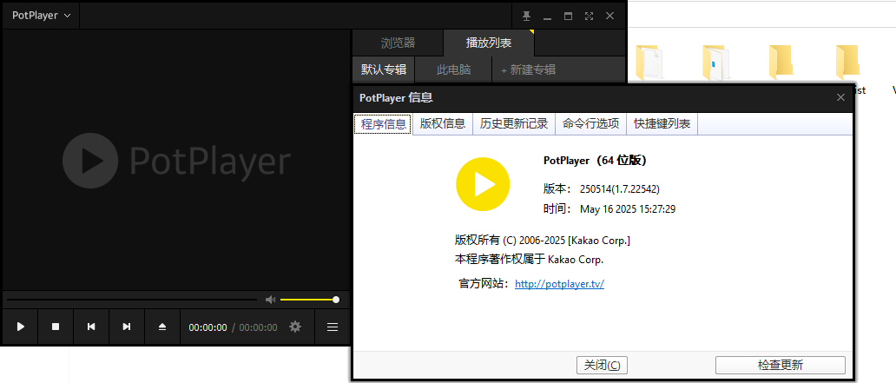
Task: Adjust the yellow volume slider
Action: tap(308, 300)
